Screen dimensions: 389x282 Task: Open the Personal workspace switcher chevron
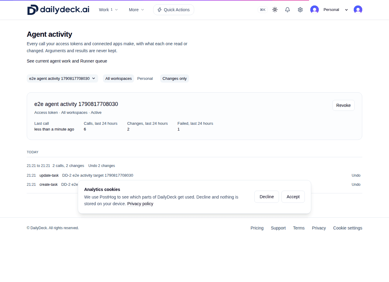click(x=346, y=10)
